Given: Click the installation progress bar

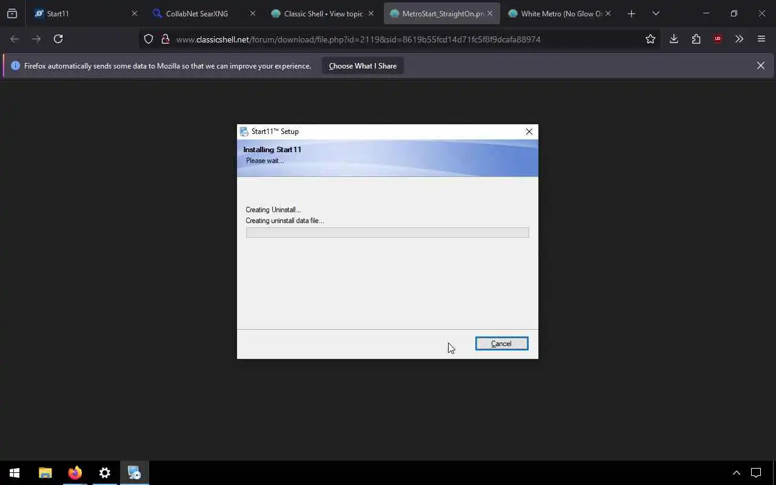Looking at the screenshot, I should click(387, 232).
